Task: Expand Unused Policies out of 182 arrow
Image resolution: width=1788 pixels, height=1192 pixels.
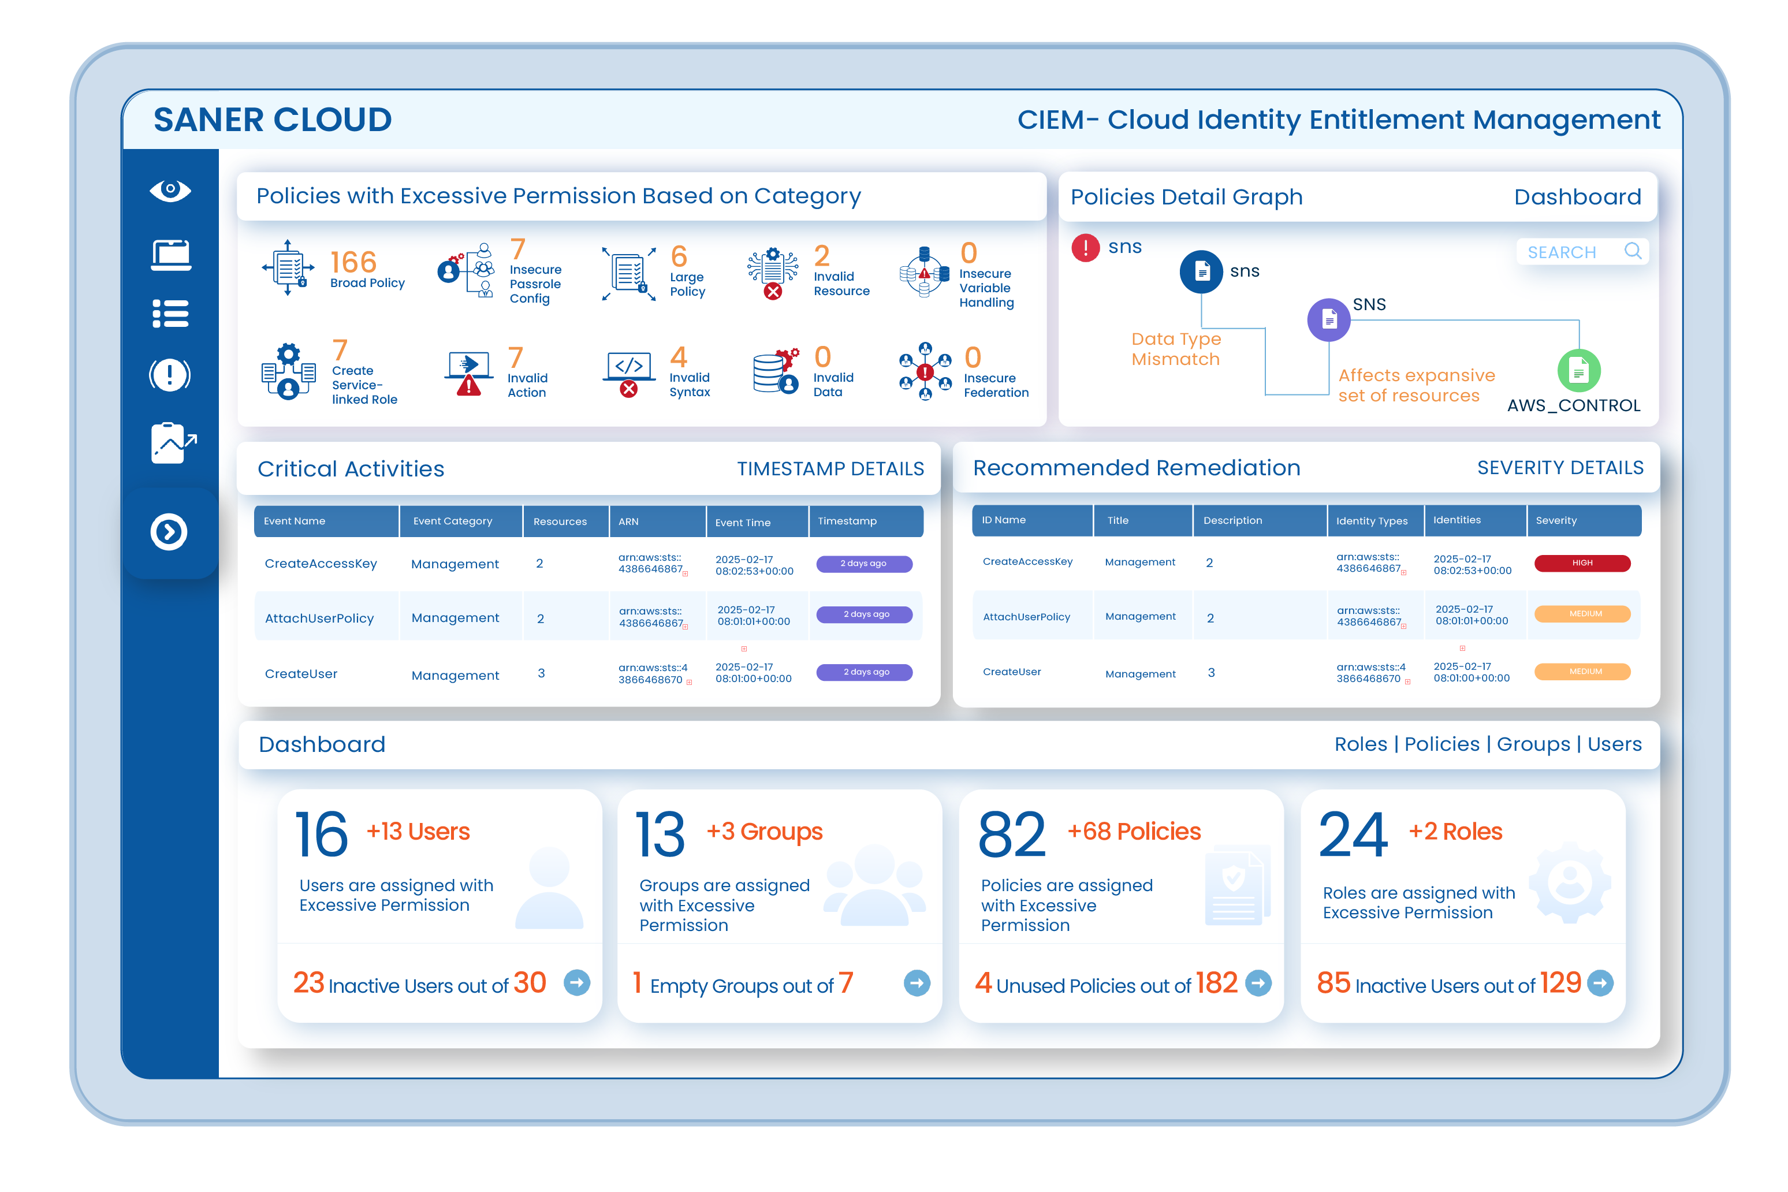Action: tap(1258, 983)
